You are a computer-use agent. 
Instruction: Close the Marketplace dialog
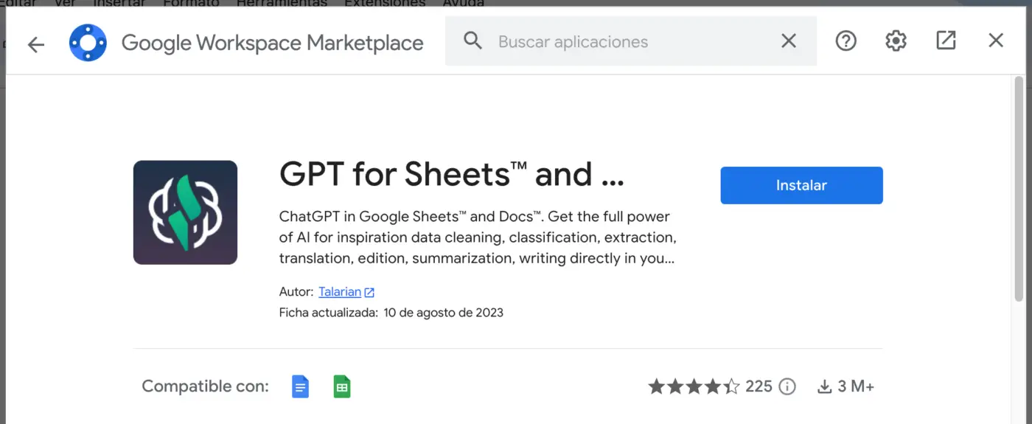pos(996,41)
